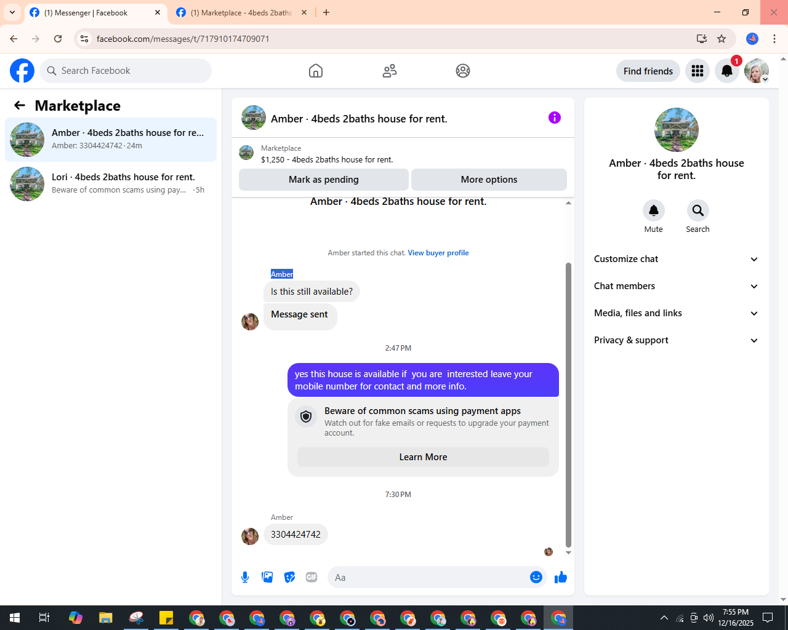The height and width of the screenshot is (630, 788).
Task: Send a voice clip with microphone icon
Action: [245, 577]
